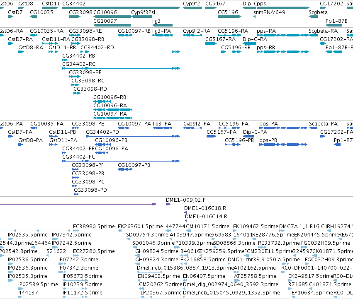Select the GstD8 gene label
Viewport: 353px width, 299px height.
[x=26, y=4]
